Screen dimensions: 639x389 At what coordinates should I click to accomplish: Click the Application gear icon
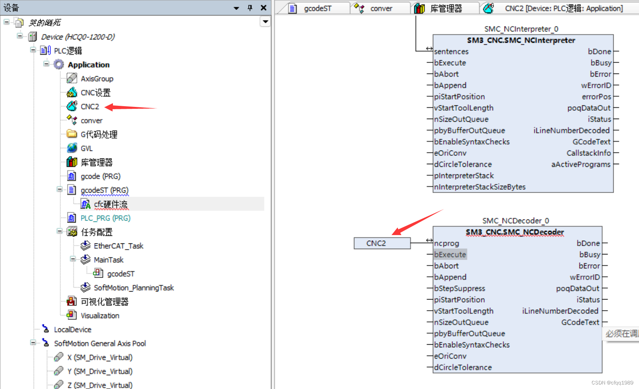[x=58, y=64]
